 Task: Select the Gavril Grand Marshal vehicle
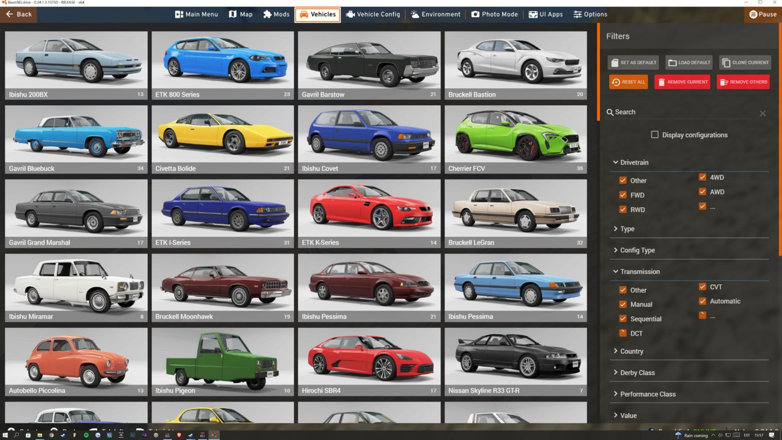[76, 213]
